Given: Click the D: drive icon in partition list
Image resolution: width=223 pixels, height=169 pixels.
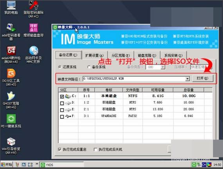Looking at the screenshot, I should pyautogui.click(x=68, y=103).
